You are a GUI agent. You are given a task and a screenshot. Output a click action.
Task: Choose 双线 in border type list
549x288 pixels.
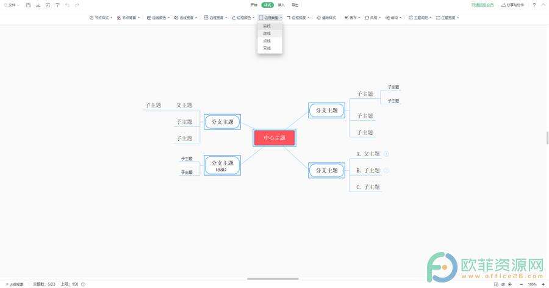[270, 48]
